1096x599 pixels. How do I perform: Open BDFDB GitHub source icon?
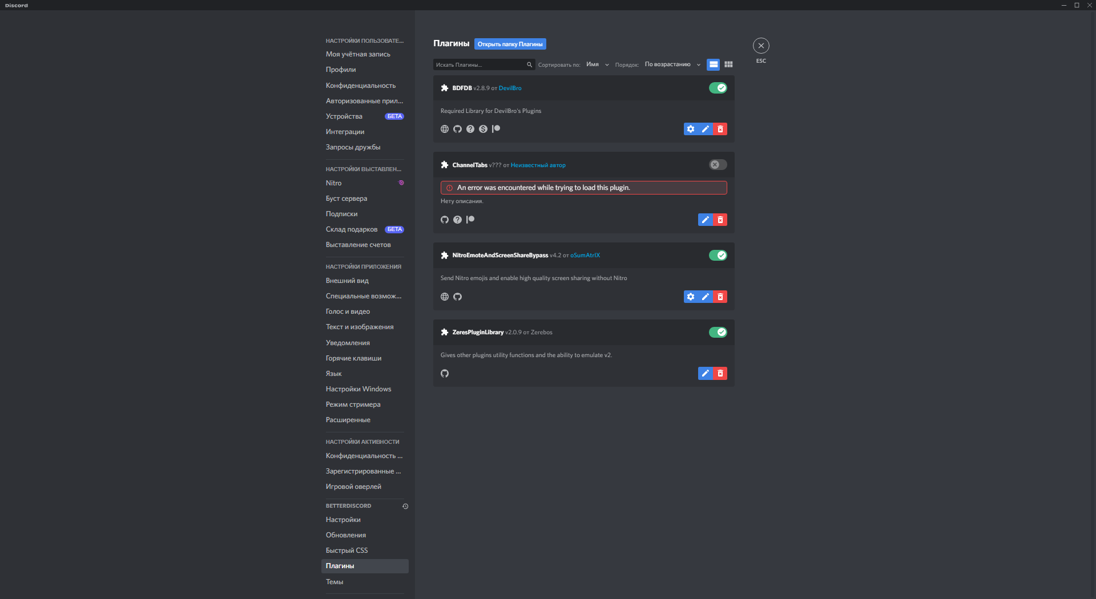tap(457, 129)
